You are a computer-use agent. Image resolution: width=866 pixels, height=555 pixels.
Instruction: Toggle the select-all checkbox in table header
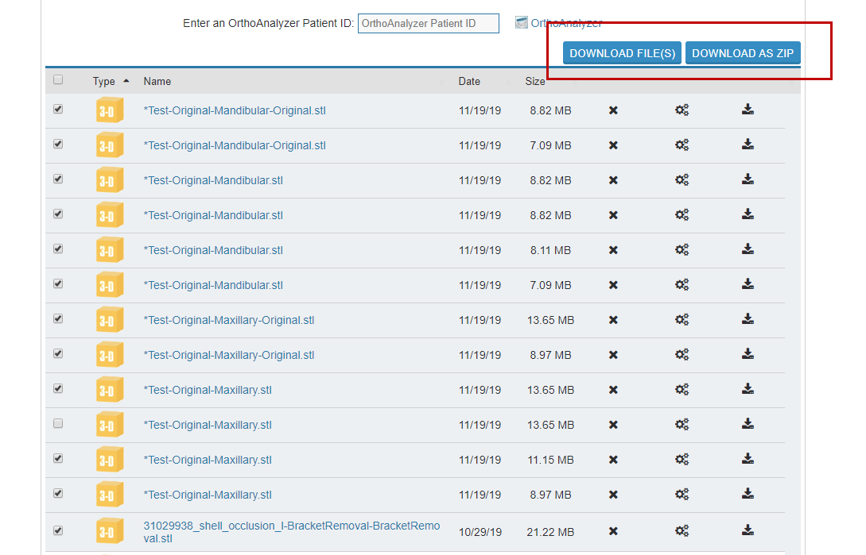(58, 80)
